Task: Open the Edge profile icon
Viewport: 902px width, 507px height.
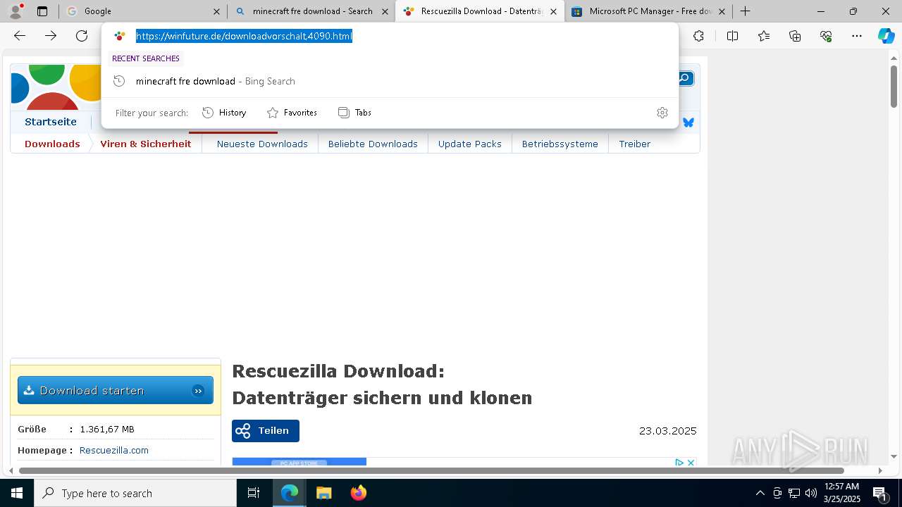Action: [15, 11]
